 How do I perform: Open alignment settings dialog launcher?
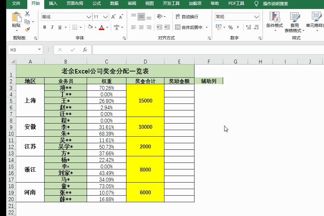point(209,38)
